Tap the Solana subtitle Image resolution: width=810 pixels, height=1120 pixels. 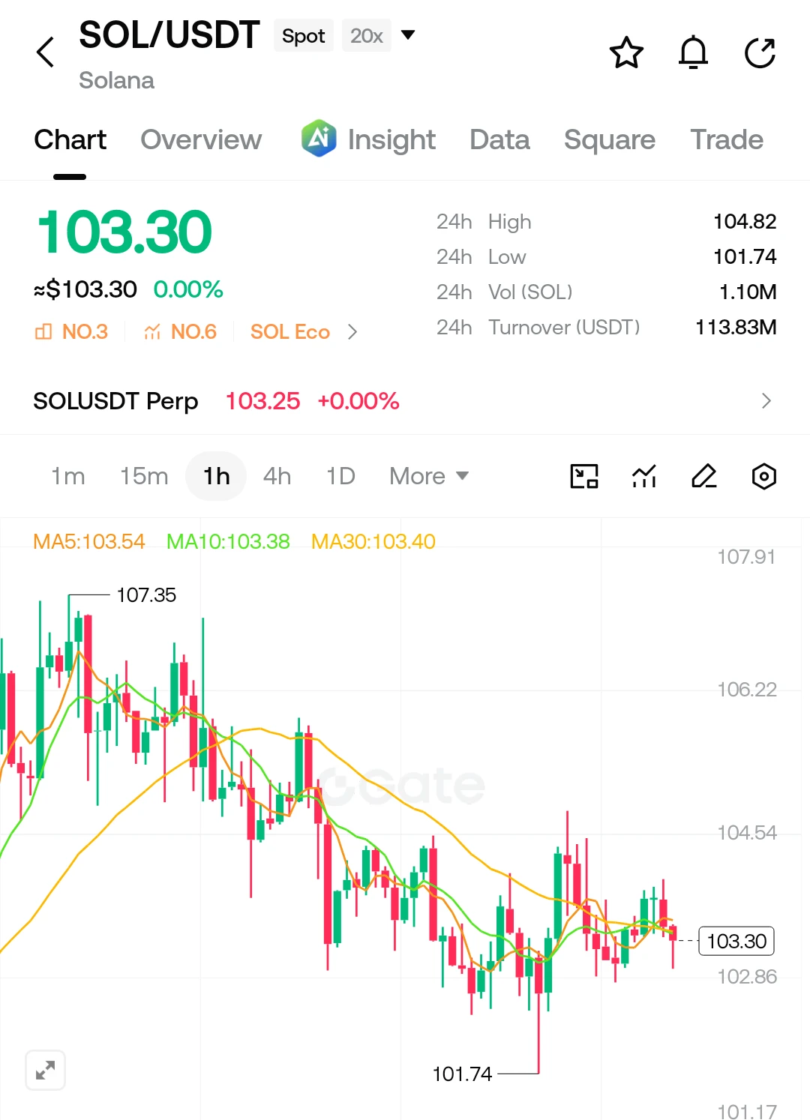[116, 80]
